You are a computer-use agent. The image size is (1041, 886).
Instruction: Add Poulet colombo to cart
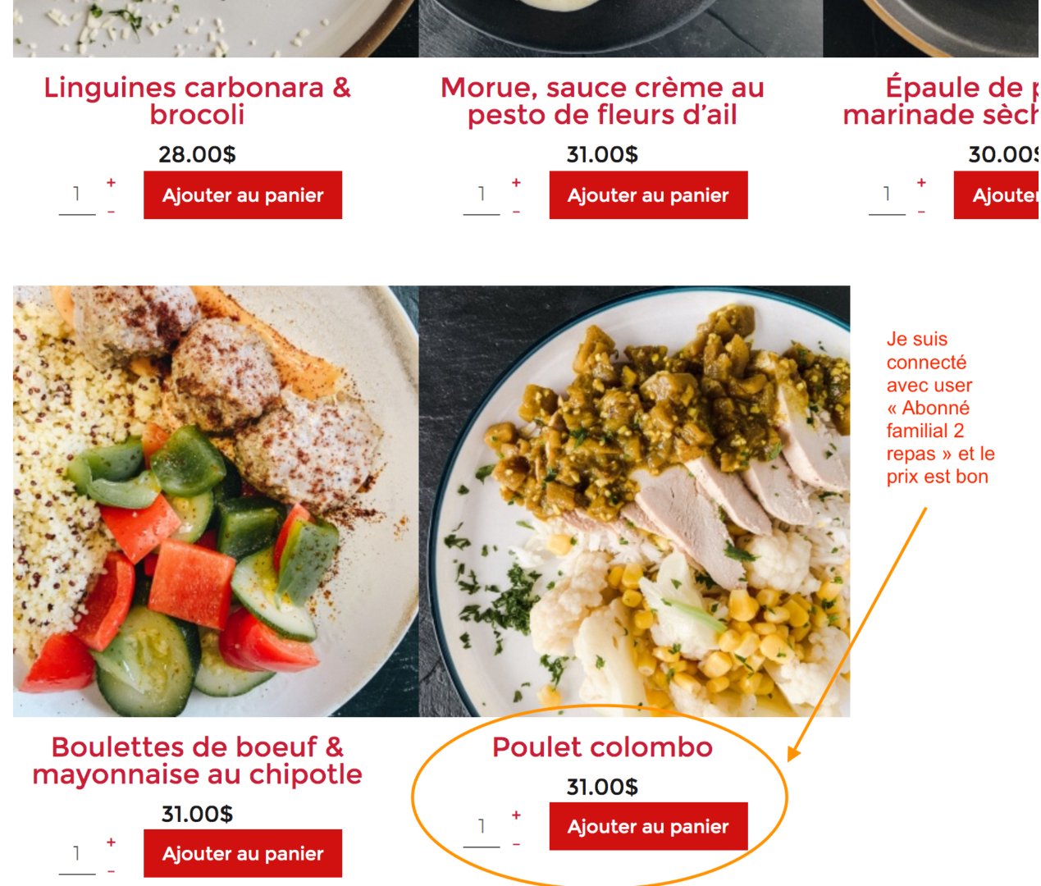click(x=648, y=826)
